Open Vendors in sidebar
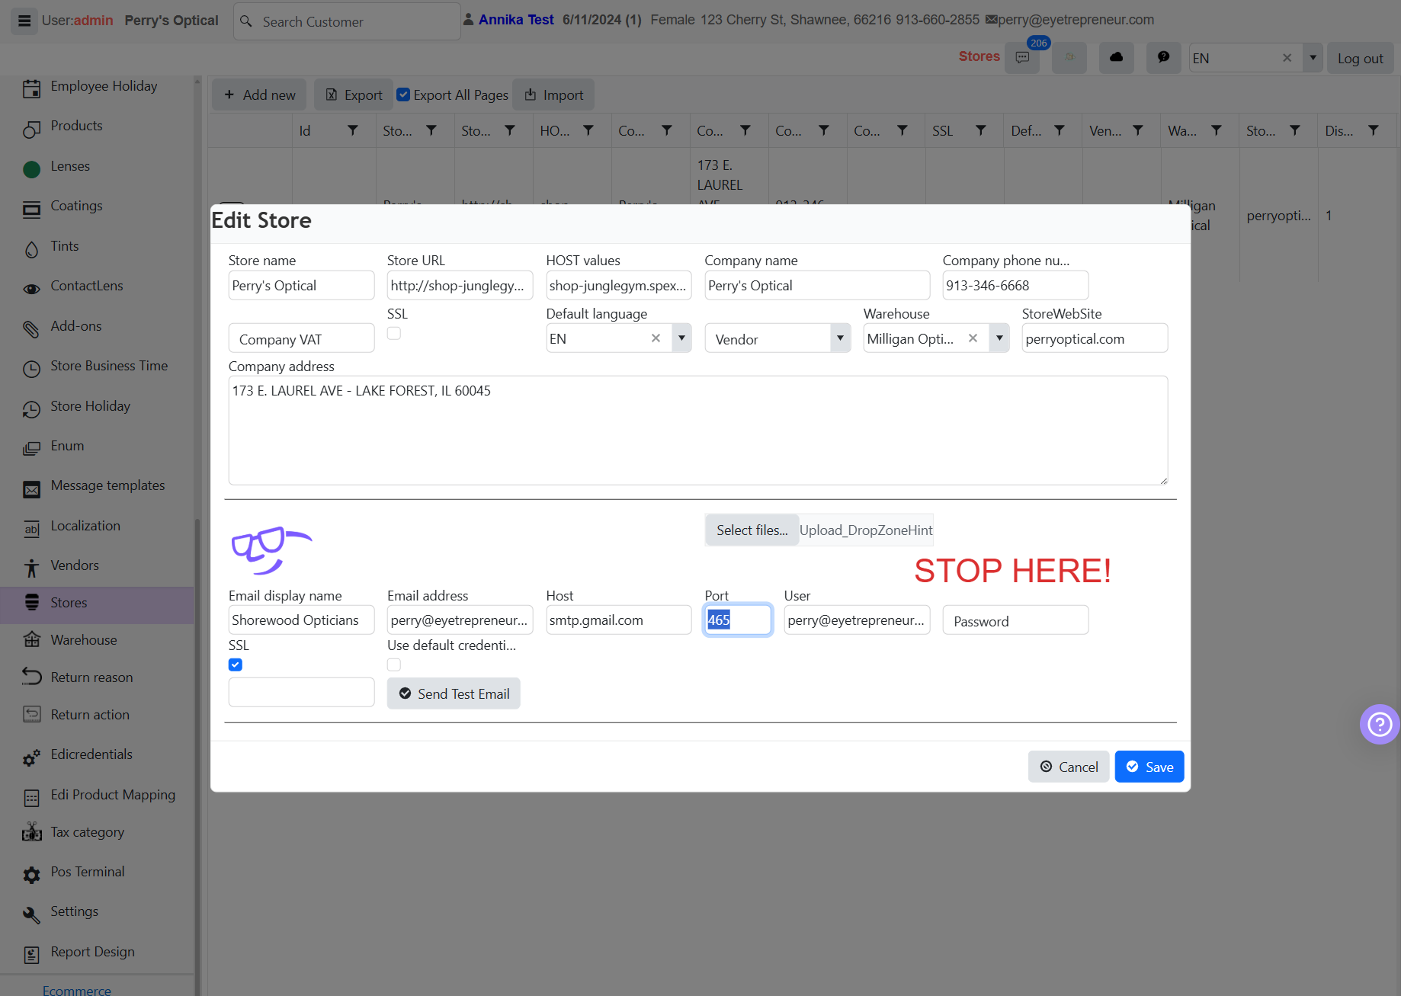Image resolution: width=1401 pixels, height=996 pixels. [x=75, y=565]
